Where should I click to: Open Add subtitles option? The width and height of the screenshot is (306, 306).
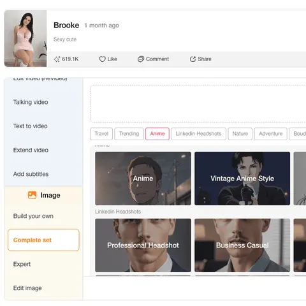tap(31, 174)
